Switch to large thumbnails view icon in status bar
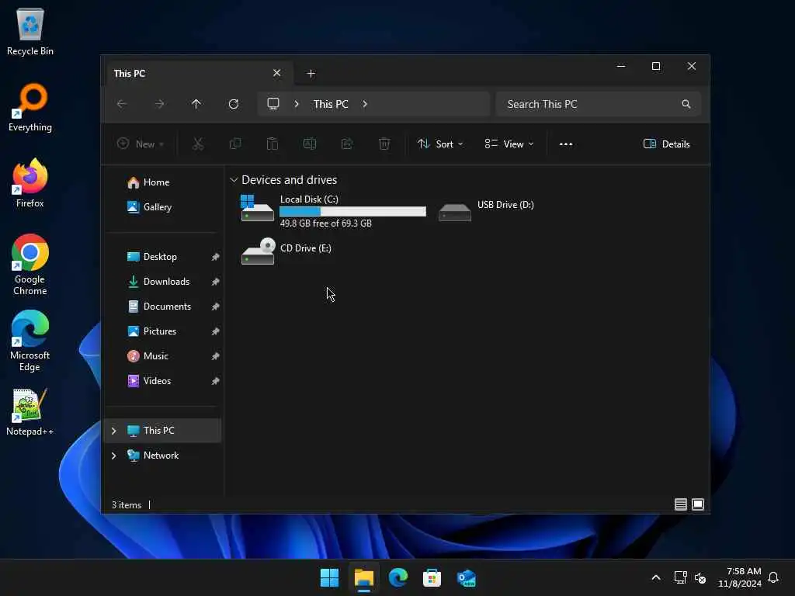The image size is (795, 596). click(698, 504)
